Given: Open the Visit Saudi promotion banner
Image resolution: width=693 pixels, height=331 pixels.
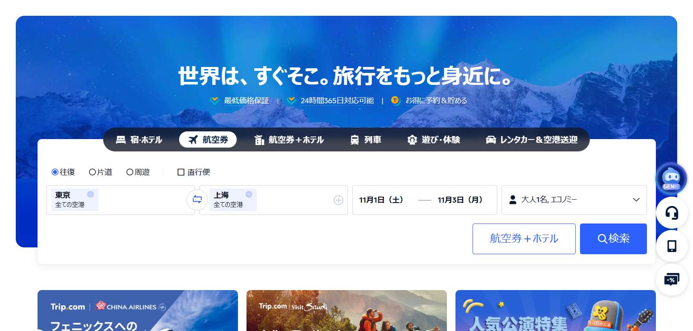Looking at the screenshot, I should point(347,311).
